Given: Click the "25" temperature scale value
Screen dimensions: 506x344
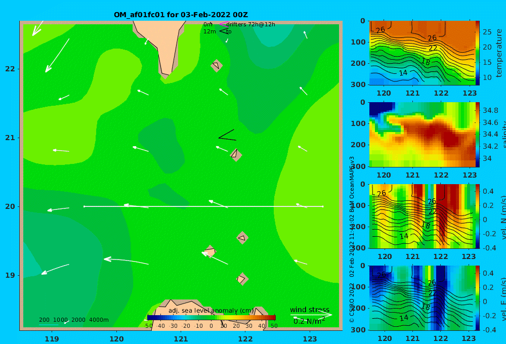Looking at the screenshot, I should point(487,32).
